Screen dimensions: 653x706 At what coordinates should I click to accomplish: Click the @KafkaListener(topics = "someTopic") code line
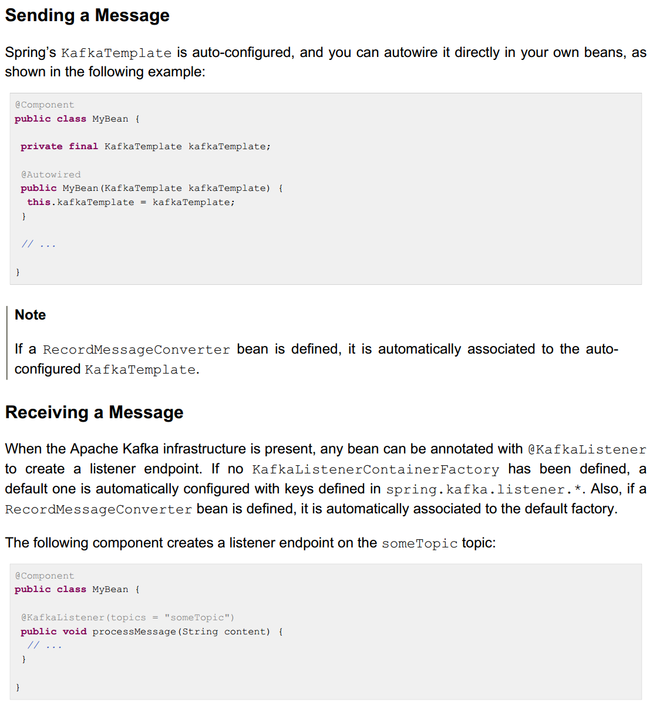coord(127,617)
